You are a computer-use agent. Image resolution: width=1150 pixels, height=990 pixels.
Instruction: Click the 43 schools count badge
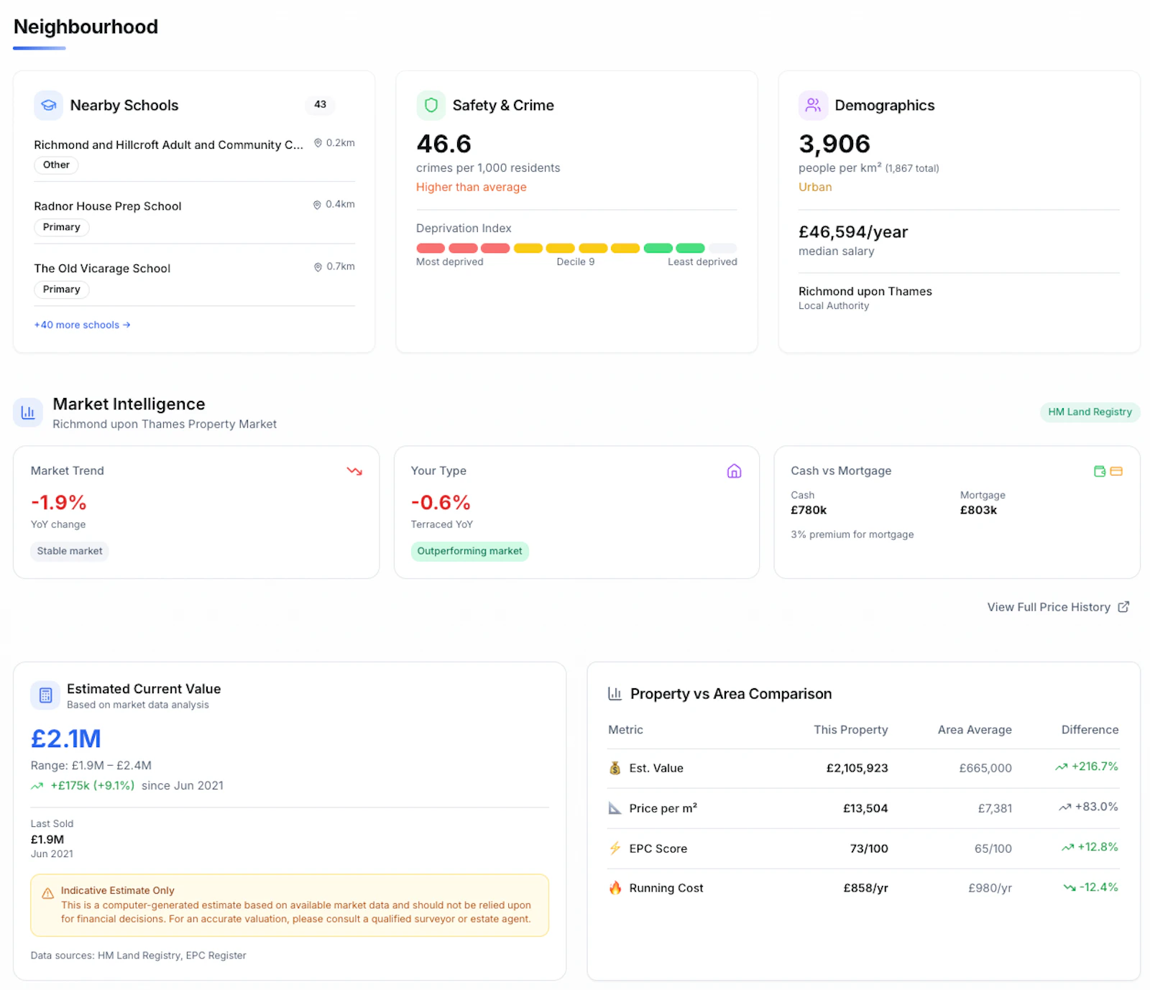(x=320, y=105)
